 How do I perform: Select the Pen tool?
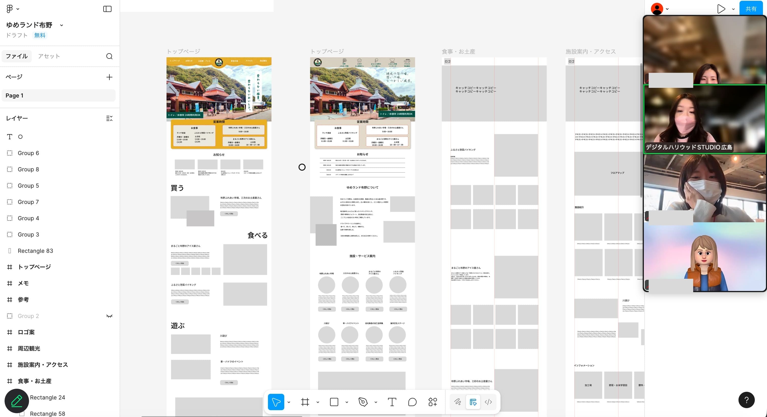pyautogui.click(x=363, y=402)
